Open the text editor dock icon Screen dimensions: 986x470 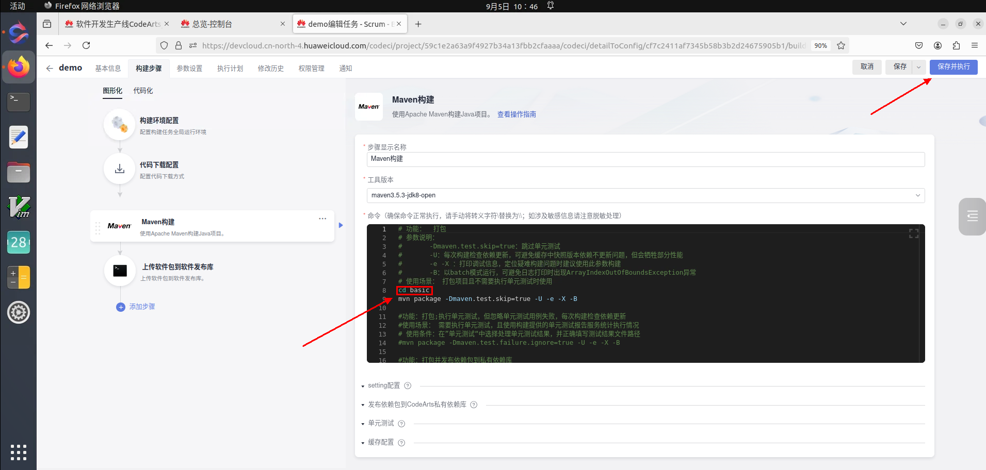[x=19, y=137]
